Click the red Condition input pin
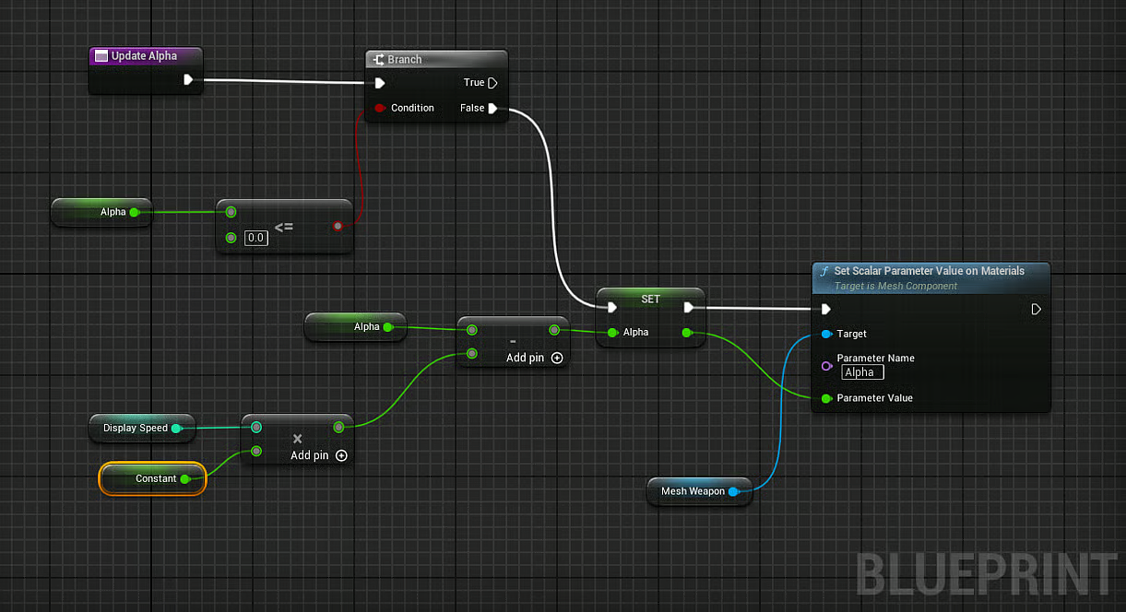 click(x=380, y=107)
